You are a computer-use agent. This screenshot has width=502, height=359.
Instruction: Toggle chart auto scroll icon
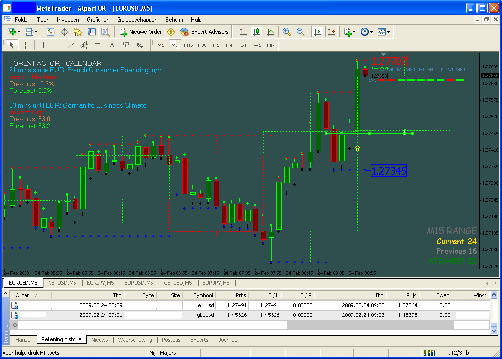318,32
